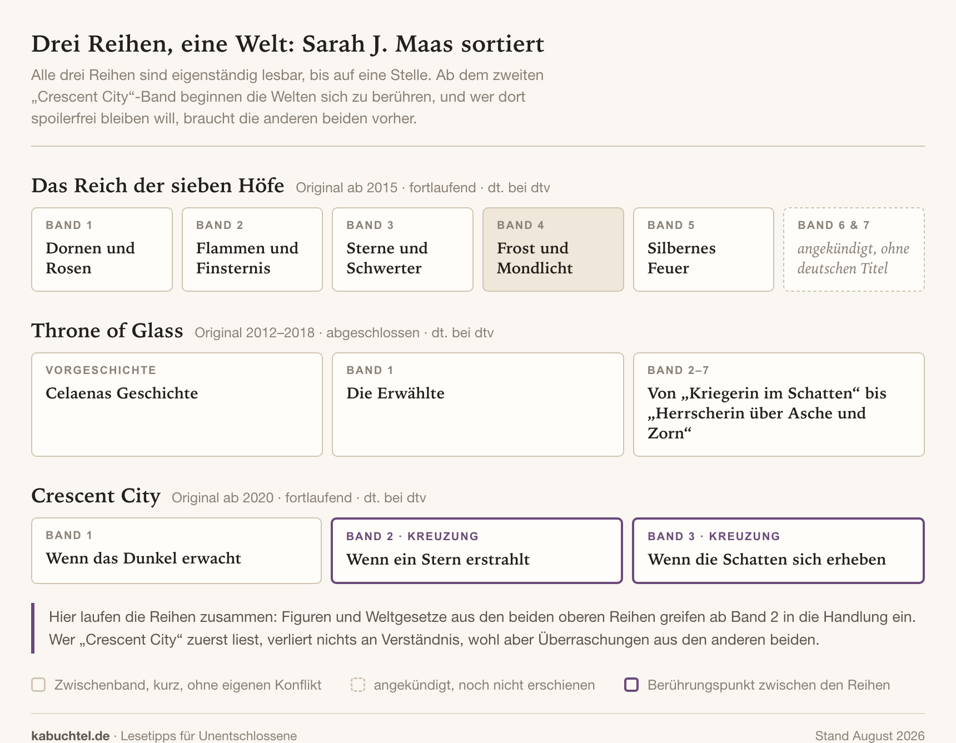Click the legend text Zwischenband, kurz, ohne eigenen Konflikt
This screenshot has height=743, width=956.
click(188, 685)
